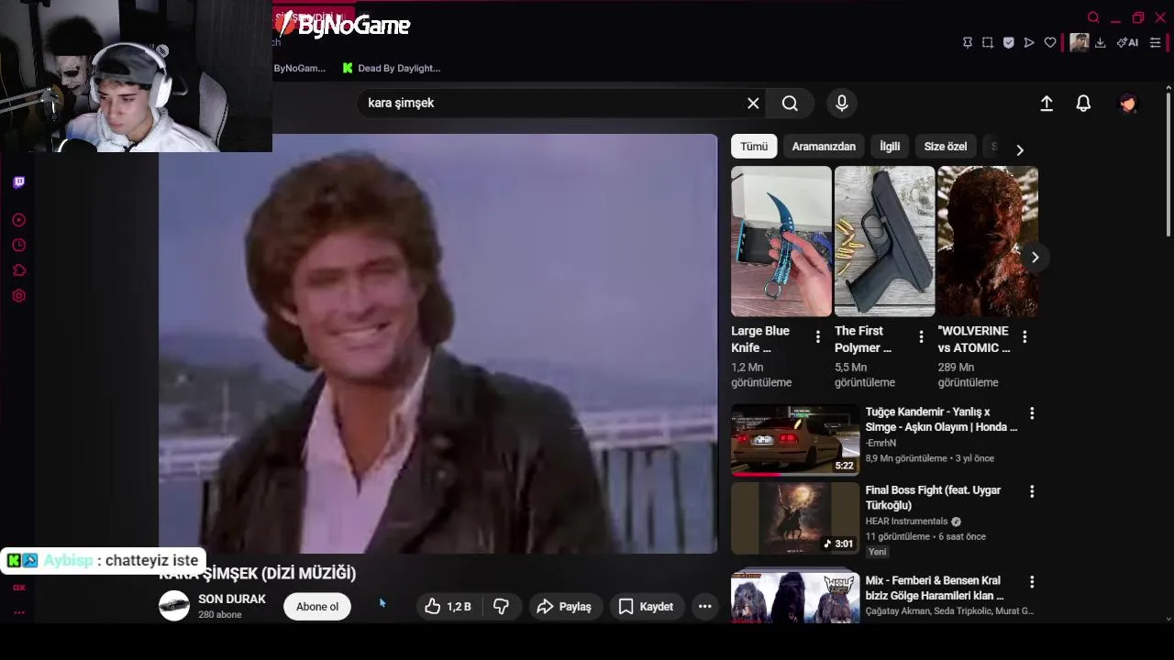Click the video player showing the smiling man
1174x660 pixels.
[438, 344]
